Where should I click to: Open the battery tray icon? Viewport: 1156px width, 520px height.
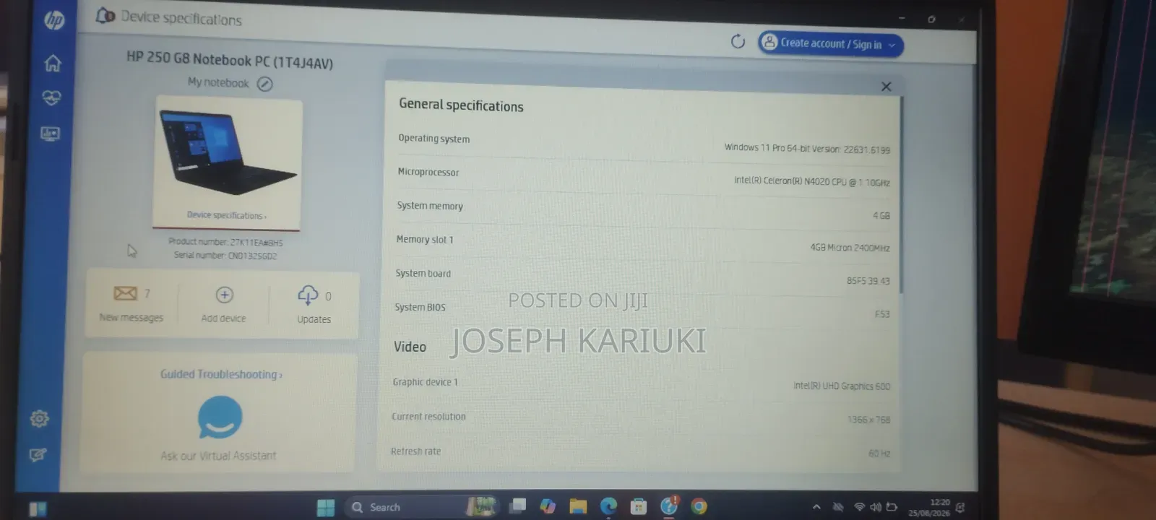[892, 507]
